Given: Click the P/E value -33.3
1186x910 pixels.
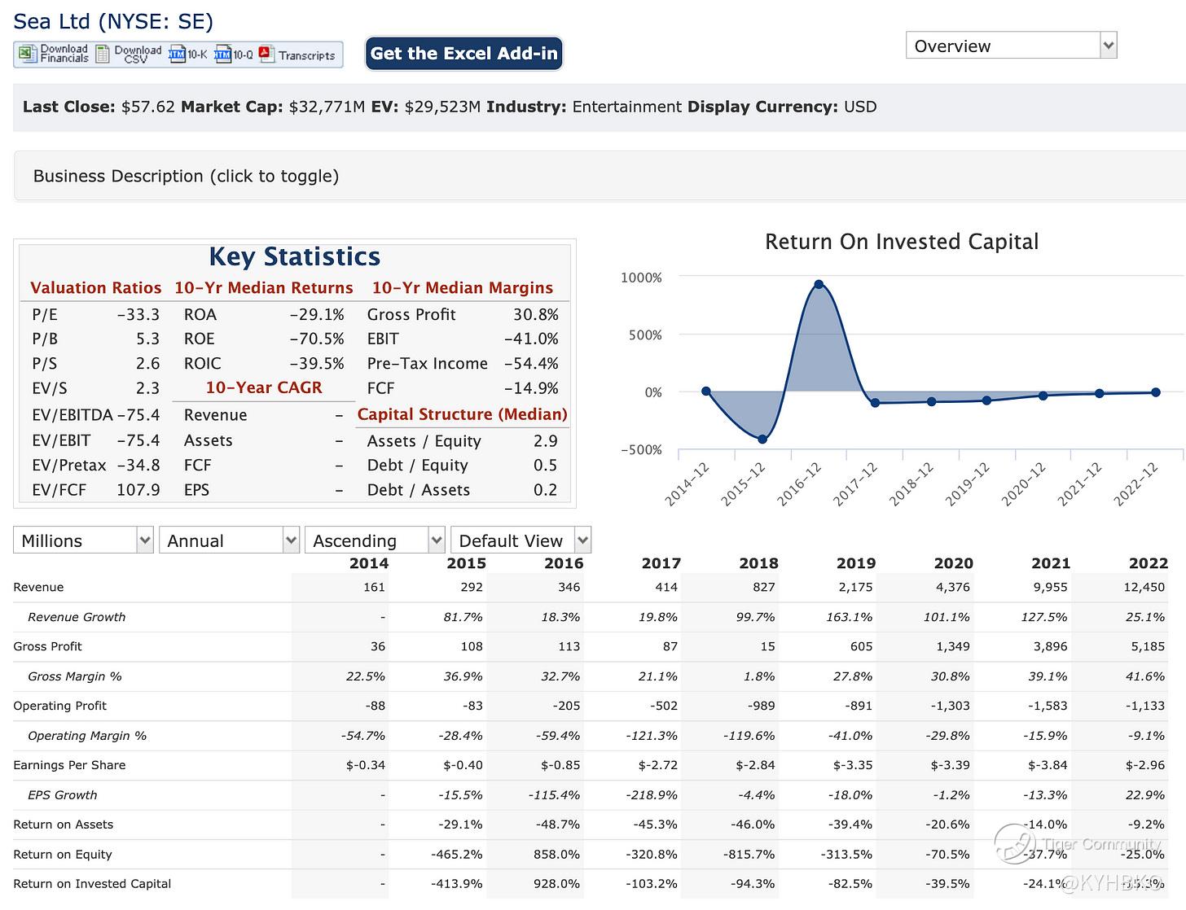Looking at the screenshot, I should coord(138,314).
